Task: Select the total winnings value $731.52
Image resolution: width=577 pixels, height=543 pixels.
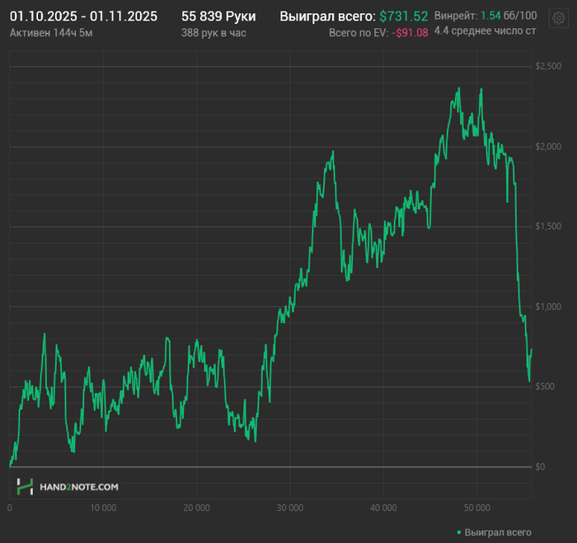Action: 404,16
